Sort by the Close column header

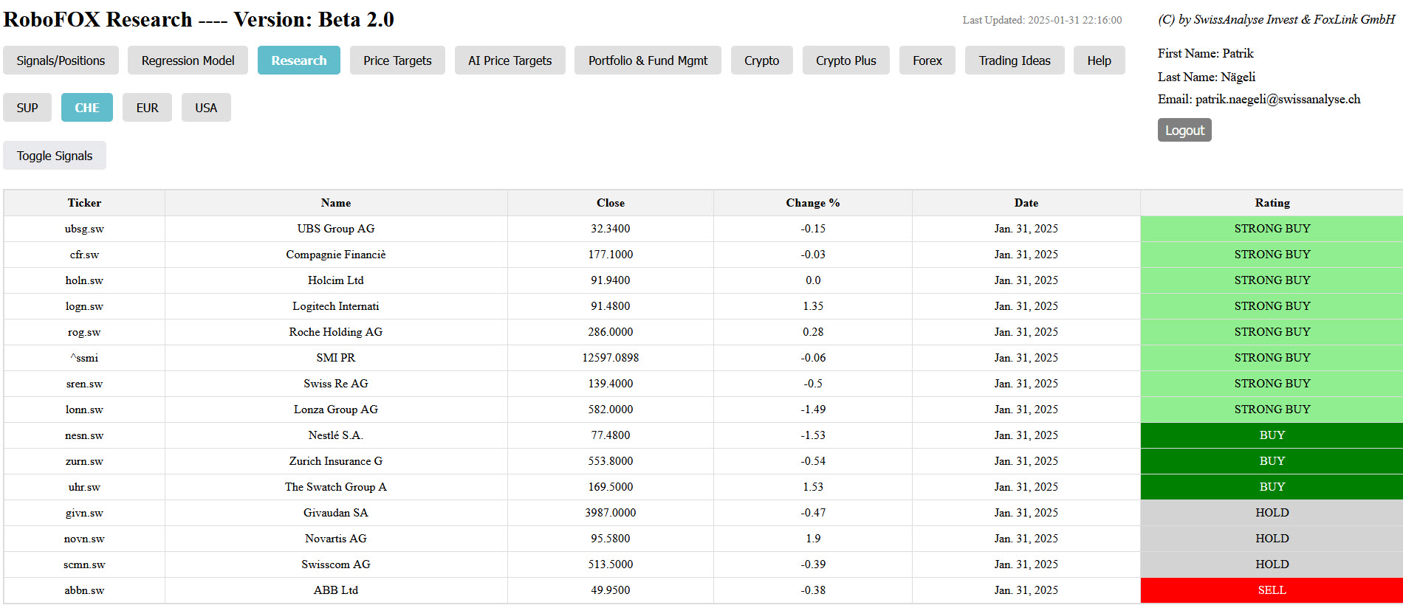click(611, 203)
